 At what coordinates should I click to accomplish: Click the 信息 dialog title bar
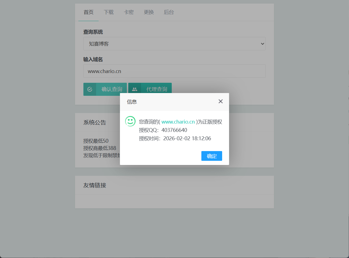[166, 102]
